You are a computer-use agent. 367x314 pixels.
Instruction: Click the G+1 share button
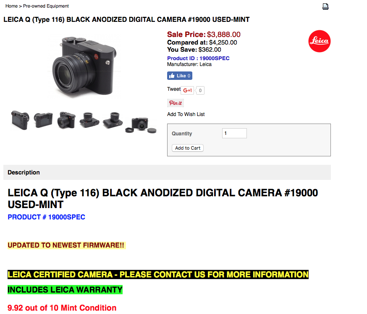point(187,90)
